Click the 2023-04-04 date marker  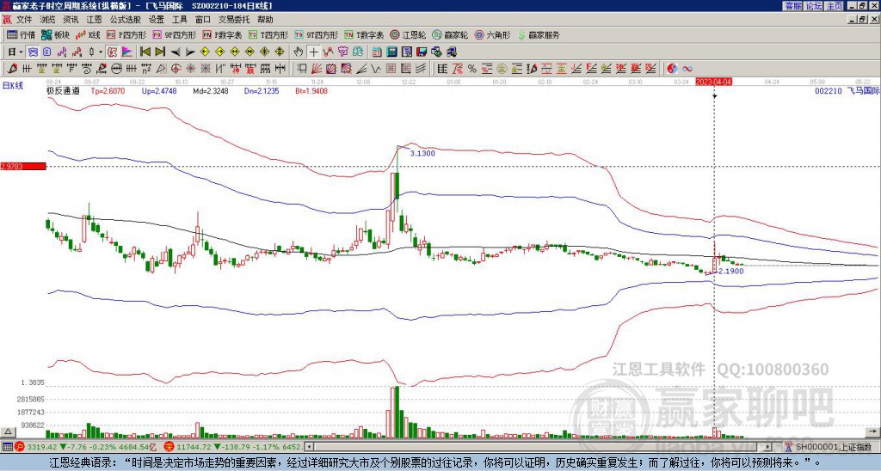pos(713,82)
